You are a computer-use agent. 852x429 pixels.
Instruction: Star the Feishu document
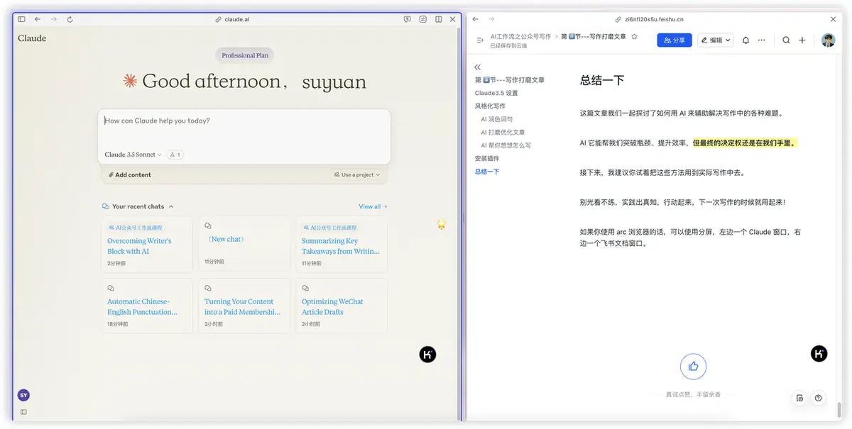(634, 36)
